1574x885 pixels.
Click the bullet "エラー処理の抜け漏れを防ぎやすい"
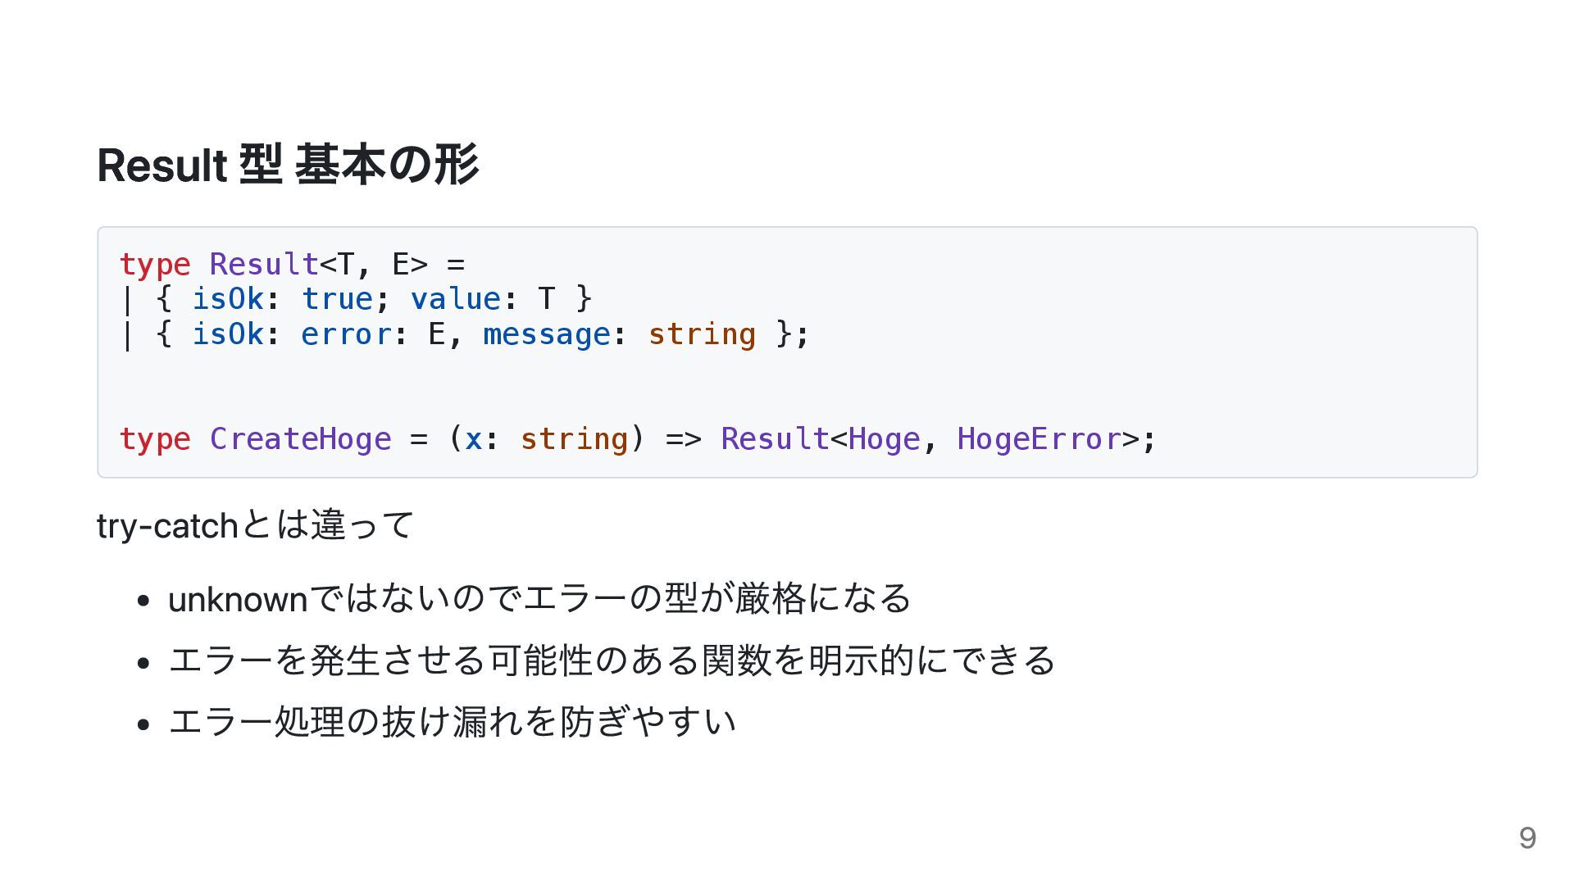point(452,722)
